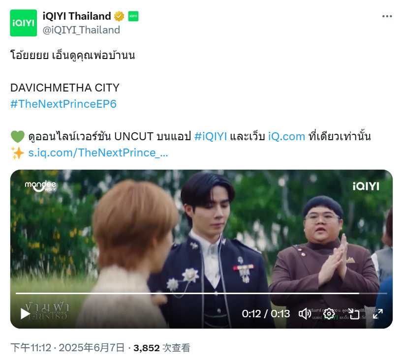Image resolution: width=403 pixels, height=363 pixels.
Task: Mute the video using the speaker icon
Action: [x=305, y=314]
